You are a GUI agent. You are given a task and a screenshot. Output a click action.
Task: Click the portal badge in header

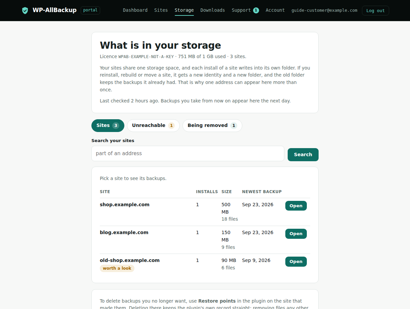point(90,10)
